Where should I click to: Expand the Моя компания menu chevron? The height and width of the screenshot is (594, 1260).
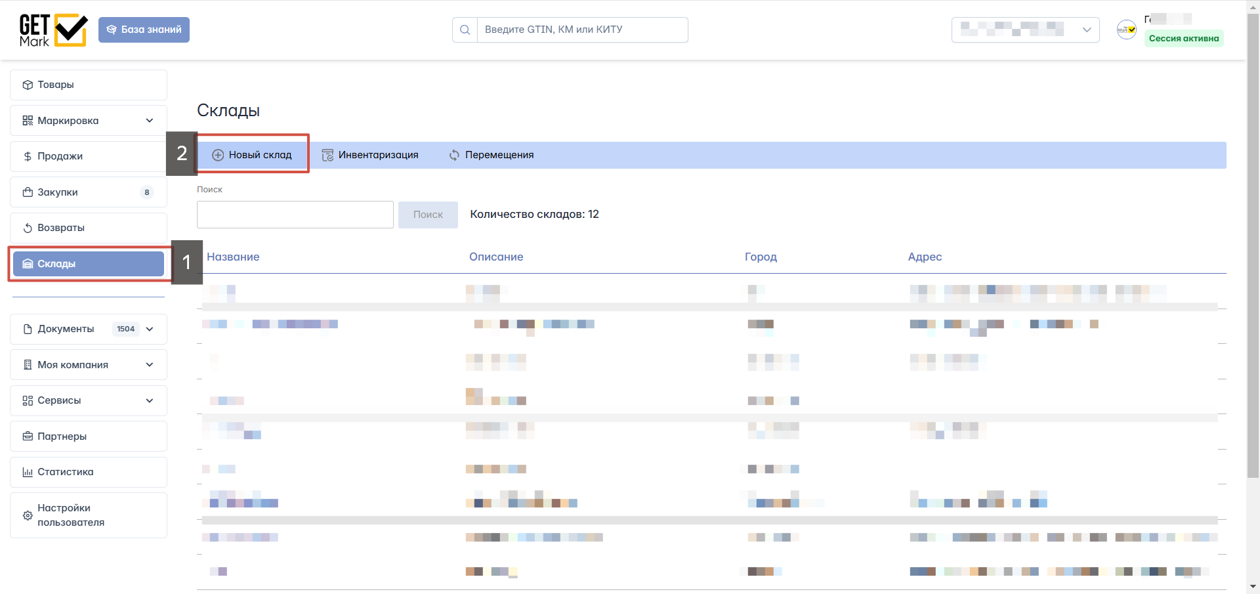[x=150, y=365]
